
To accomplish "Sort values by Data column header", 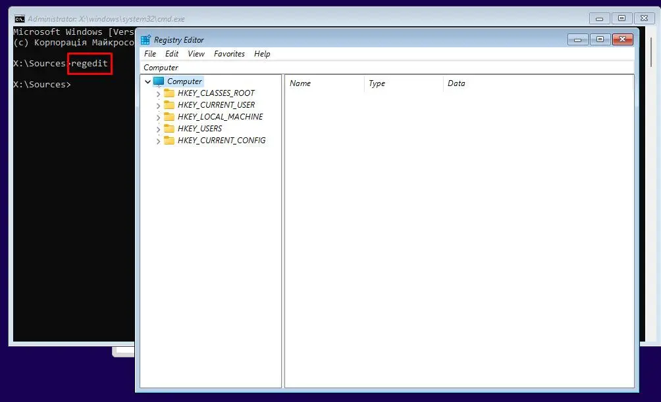I will point(539,83).
